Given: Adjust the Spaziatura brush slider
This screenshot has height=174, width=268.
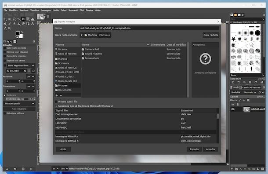Looking at the screenshot, I should (x=247, y=79).
